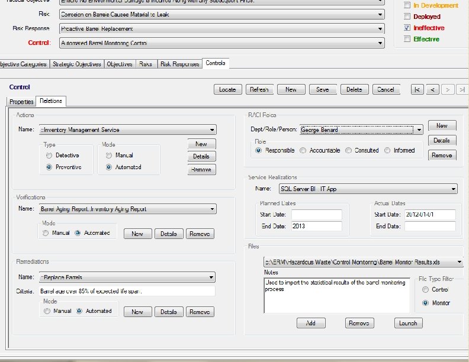The height and width of the screenshot is (362, 469).
Task: Toggle the Deployed checkbox
Action: click(x=407, y=16)
